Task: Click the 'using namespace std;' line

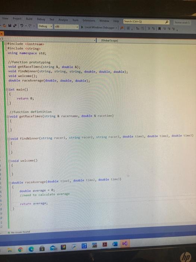Action: click(27, 53)
